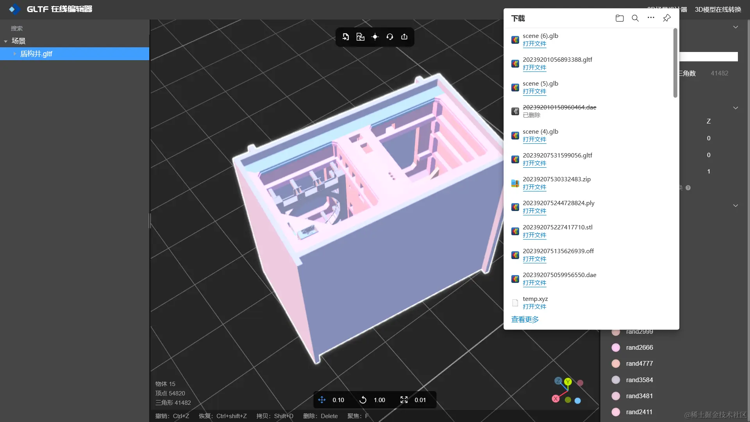Click the translate snap move icon
Viewport: 750px width, 422px height.
[x=322, y=400]
